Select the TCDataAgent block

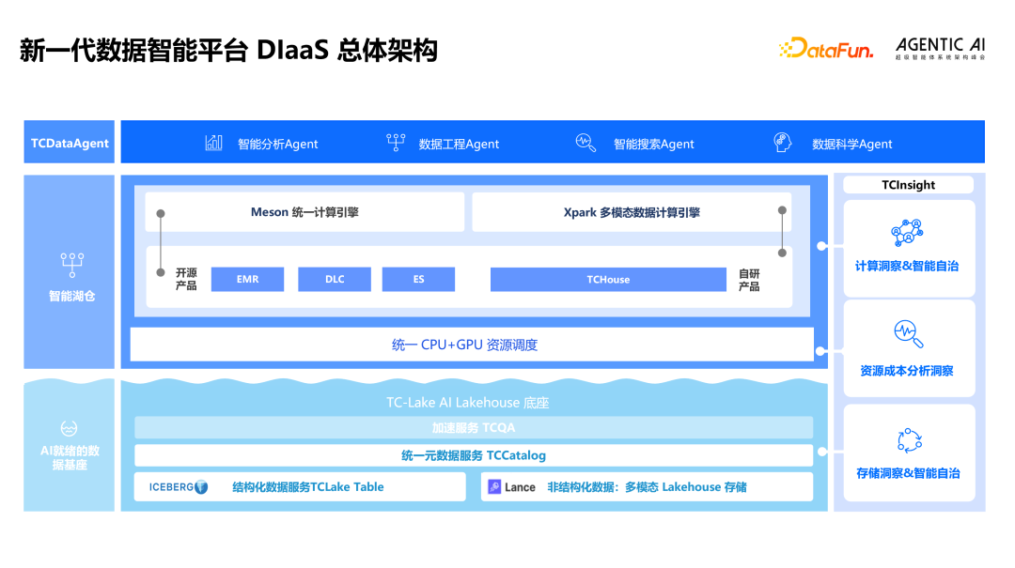point(70,142)
